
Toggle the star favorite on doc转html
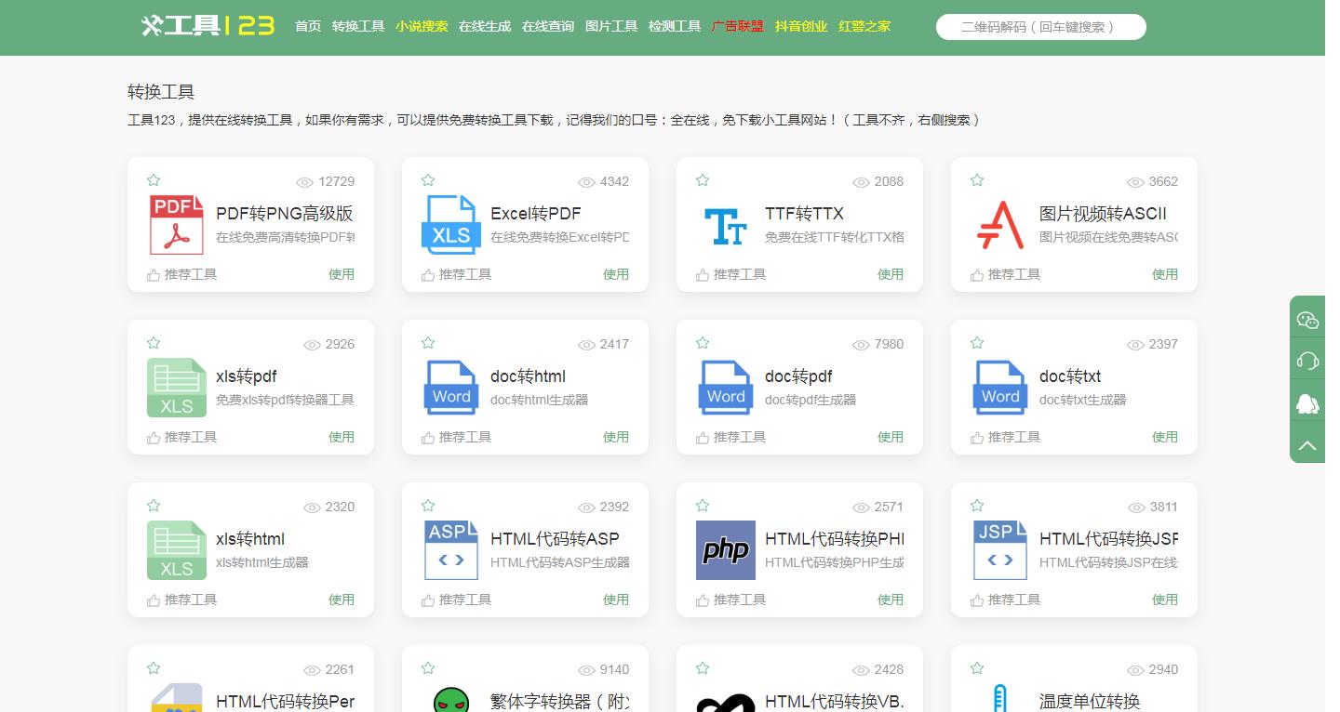pos(427,342)
